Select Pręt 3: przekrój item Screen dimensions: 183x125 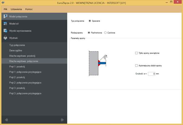(34, 88)
